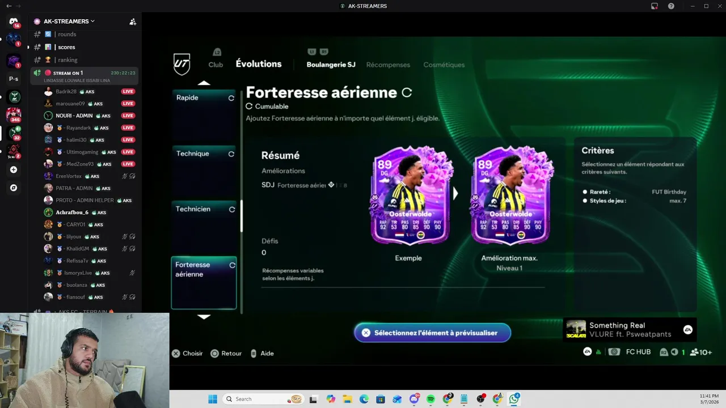726x408 pixels.
Task: Open Discord from the taskbar
Action: click(x=414, y=399)
